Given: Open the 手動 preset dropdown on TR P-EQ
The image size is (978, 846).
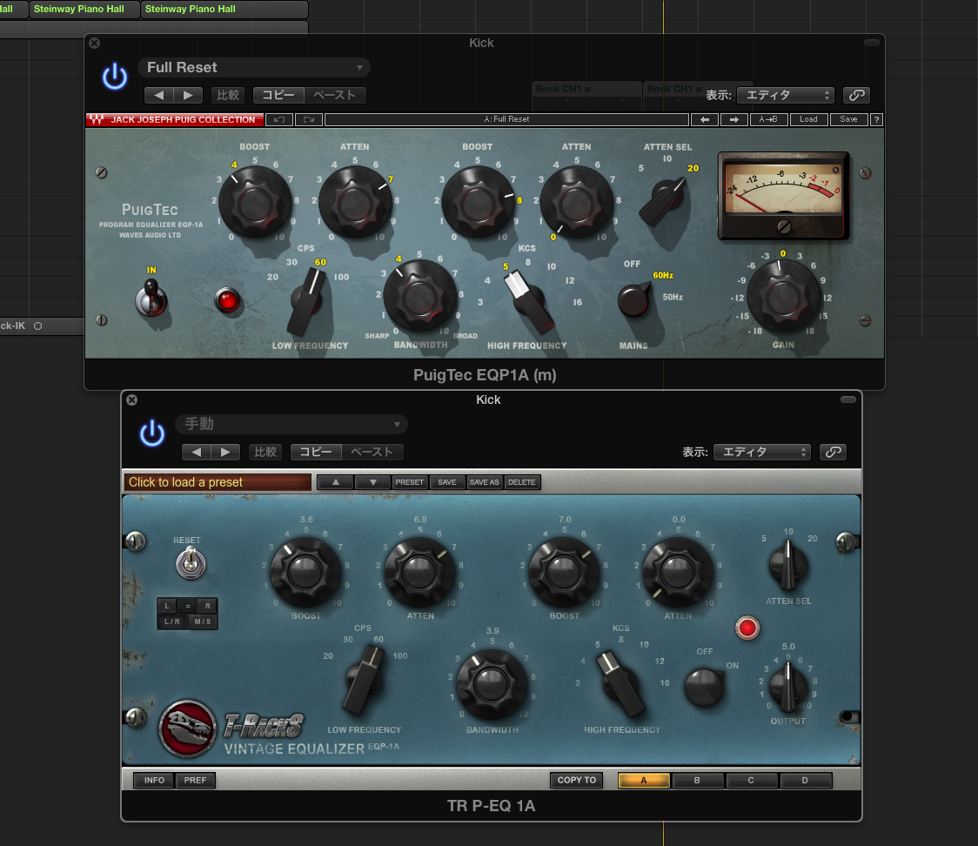Looking at the screenshot, I should (291, 424).
